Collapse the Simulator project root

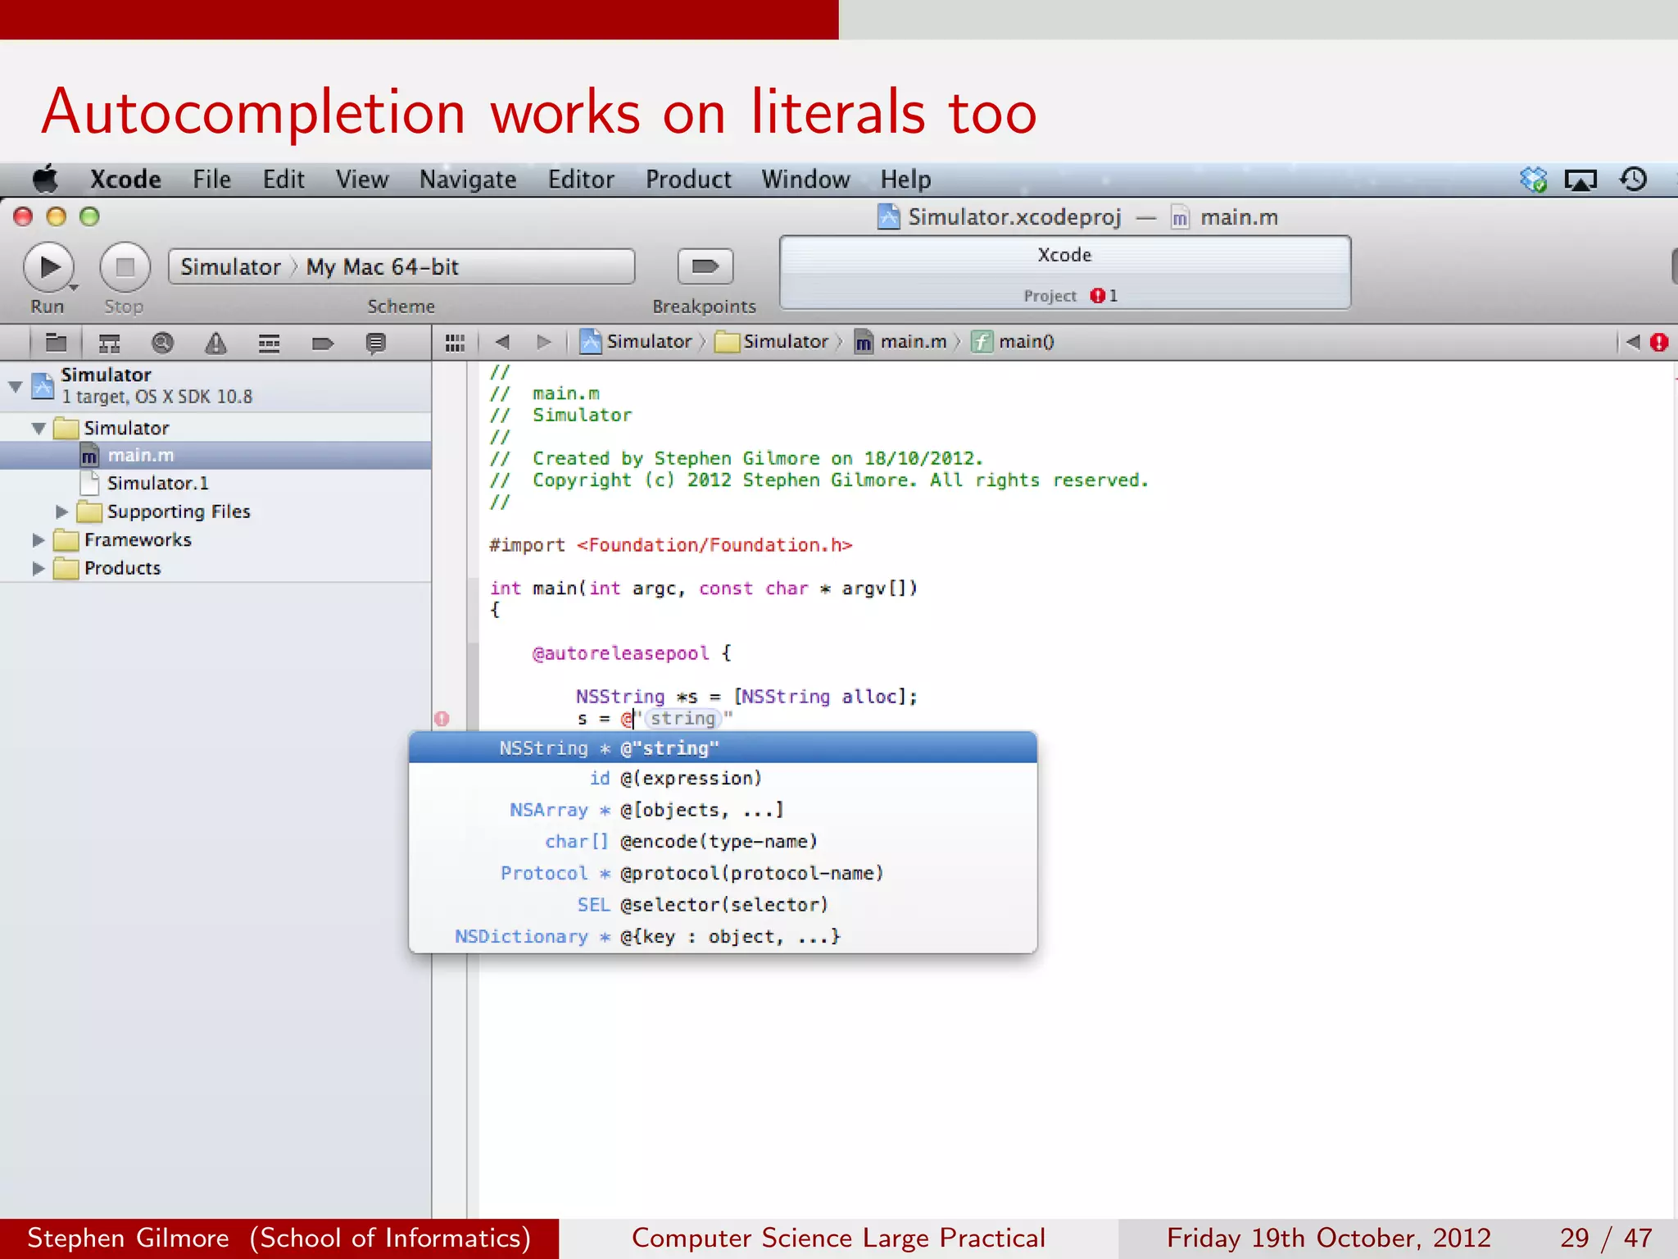coord(15,385)
